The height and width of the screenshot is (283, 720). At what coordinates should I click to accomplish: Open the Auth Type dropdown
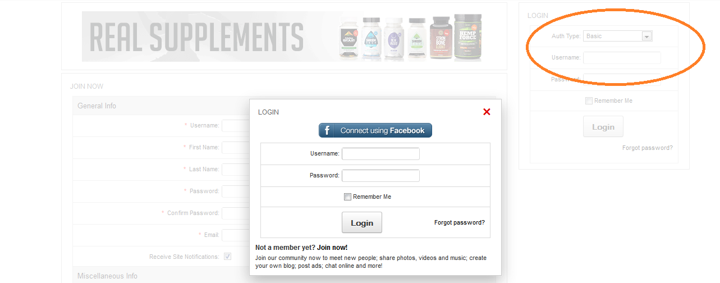[x=617, y=36]
